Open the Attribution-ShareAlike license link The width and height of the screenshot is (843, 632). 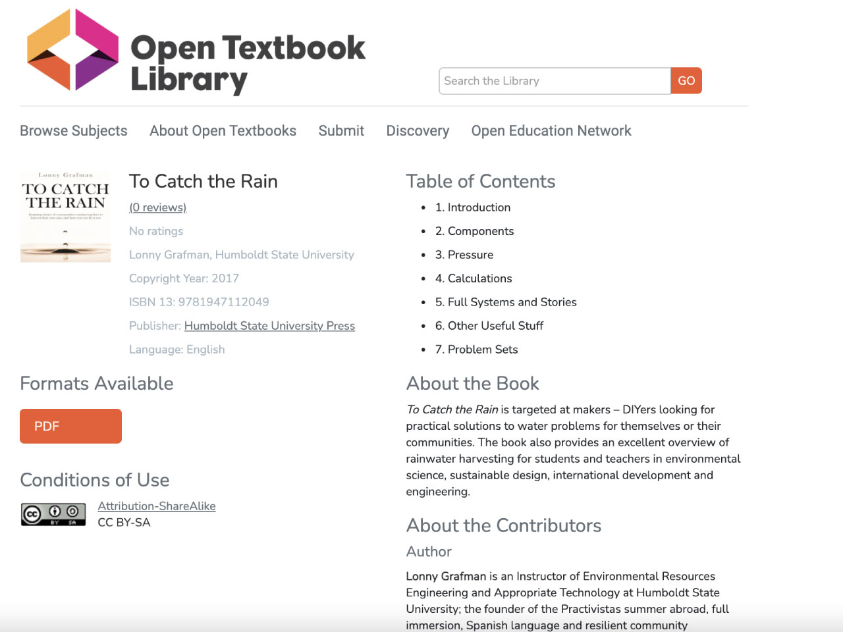[157, 506]
